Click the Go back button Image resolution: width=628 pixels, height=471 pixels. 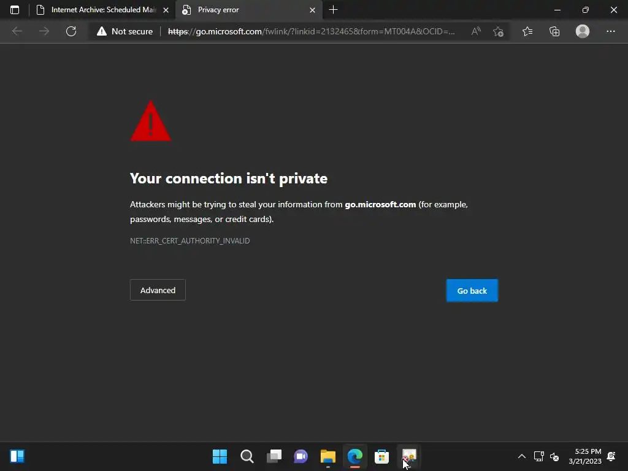click(x=472, y=291)
